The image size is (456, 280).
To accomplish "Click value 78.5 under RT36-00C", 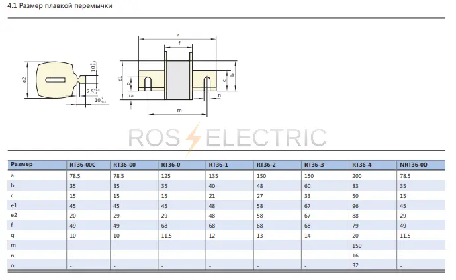I will point(75,176).
